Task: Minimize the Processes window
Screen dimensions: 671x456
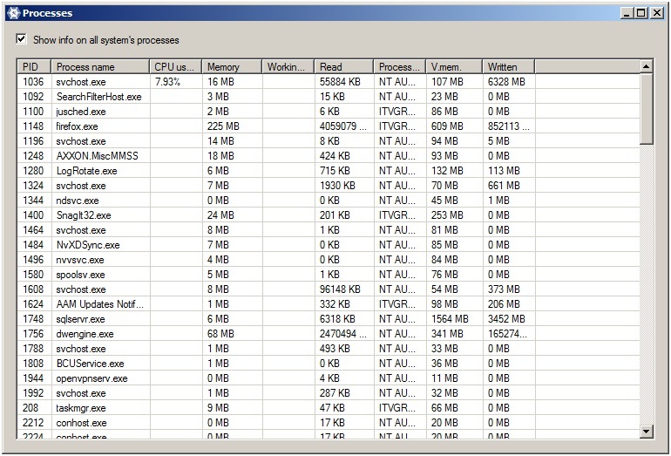Action: click(627, 13)
